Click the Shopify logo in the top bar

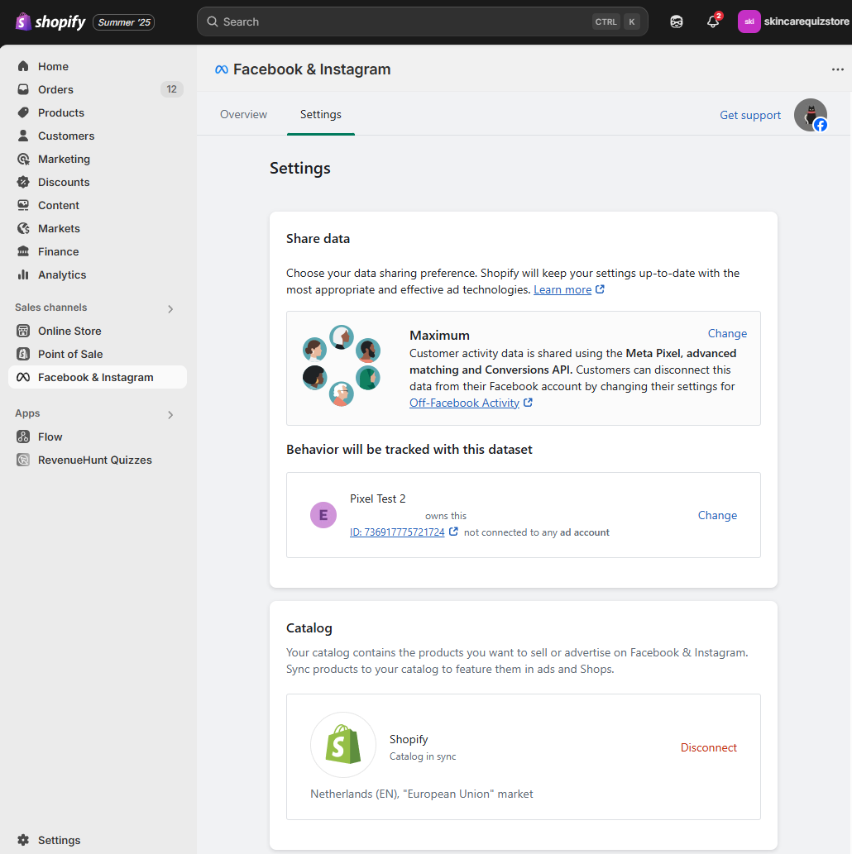[x=50, y=21]
